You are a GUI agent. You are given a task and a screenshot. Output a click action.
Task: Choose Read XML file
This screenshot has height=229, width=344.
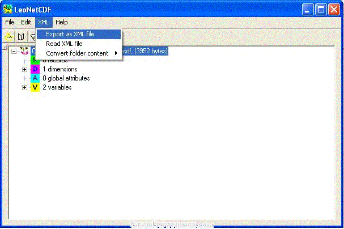click(79, 44)
